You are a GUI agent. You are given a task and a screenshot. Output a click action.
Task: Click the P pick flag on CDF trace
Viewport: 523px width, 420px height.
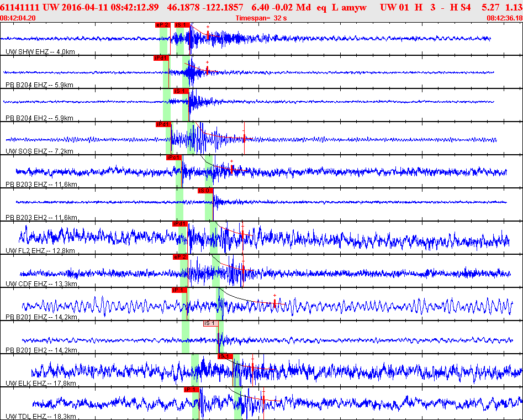[180, 257]
